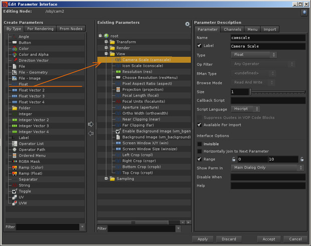
Task: Open the Script Language Hscript dropdown
Action: [246, 109]
